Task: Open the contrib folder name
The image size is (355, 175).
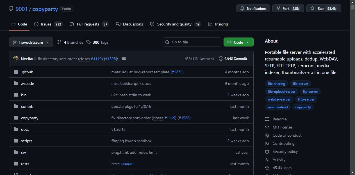Action: coord(27,106)
